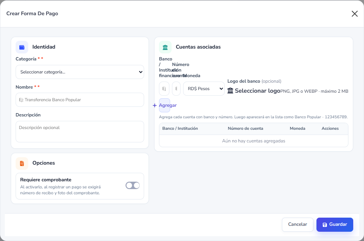
Task: Click the Banco / Institución column header
Action: 180,128
